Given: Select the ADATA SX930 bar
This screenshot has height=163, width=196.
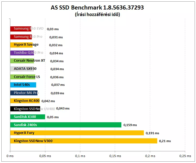Looking at the screenshot, I should point(22,69).
